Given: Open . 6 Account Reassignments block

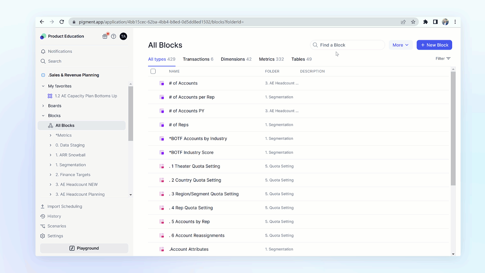Looking at the screenshot, I should (x=197, y=235).
